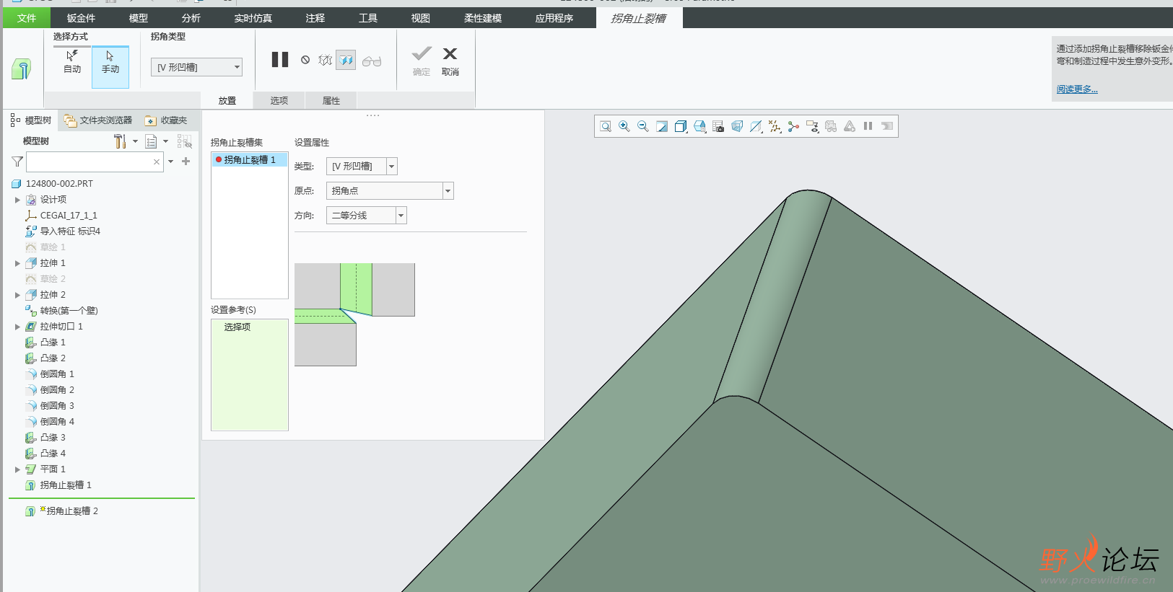Open the search options dropdown arrow
The height and width of the screenshot is (592, 1173).
pyautogui.click(x=171, y=162)
